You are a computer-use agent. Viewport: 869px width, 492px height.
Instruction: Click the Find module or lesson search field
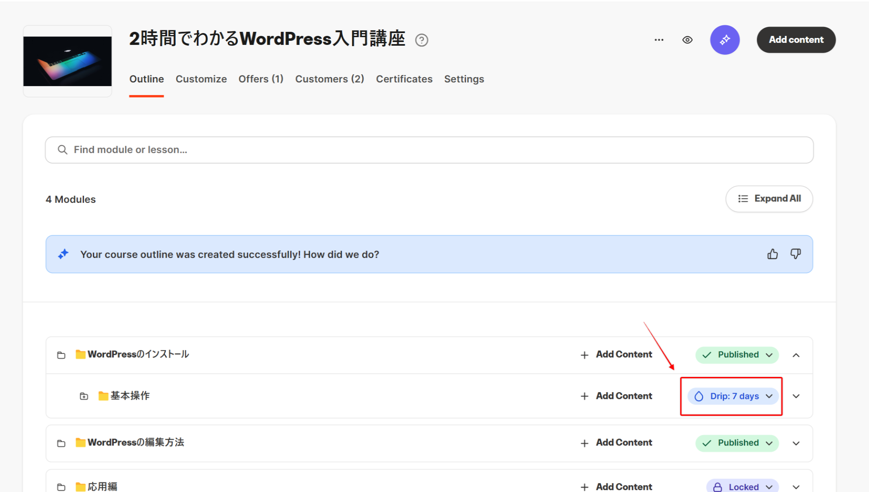click(x=429, y=150)
